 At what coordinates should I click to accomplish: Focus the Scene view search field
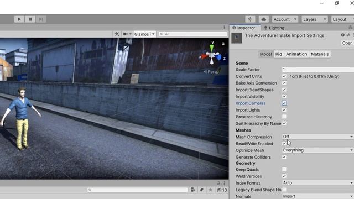click(x=193, y=34)
